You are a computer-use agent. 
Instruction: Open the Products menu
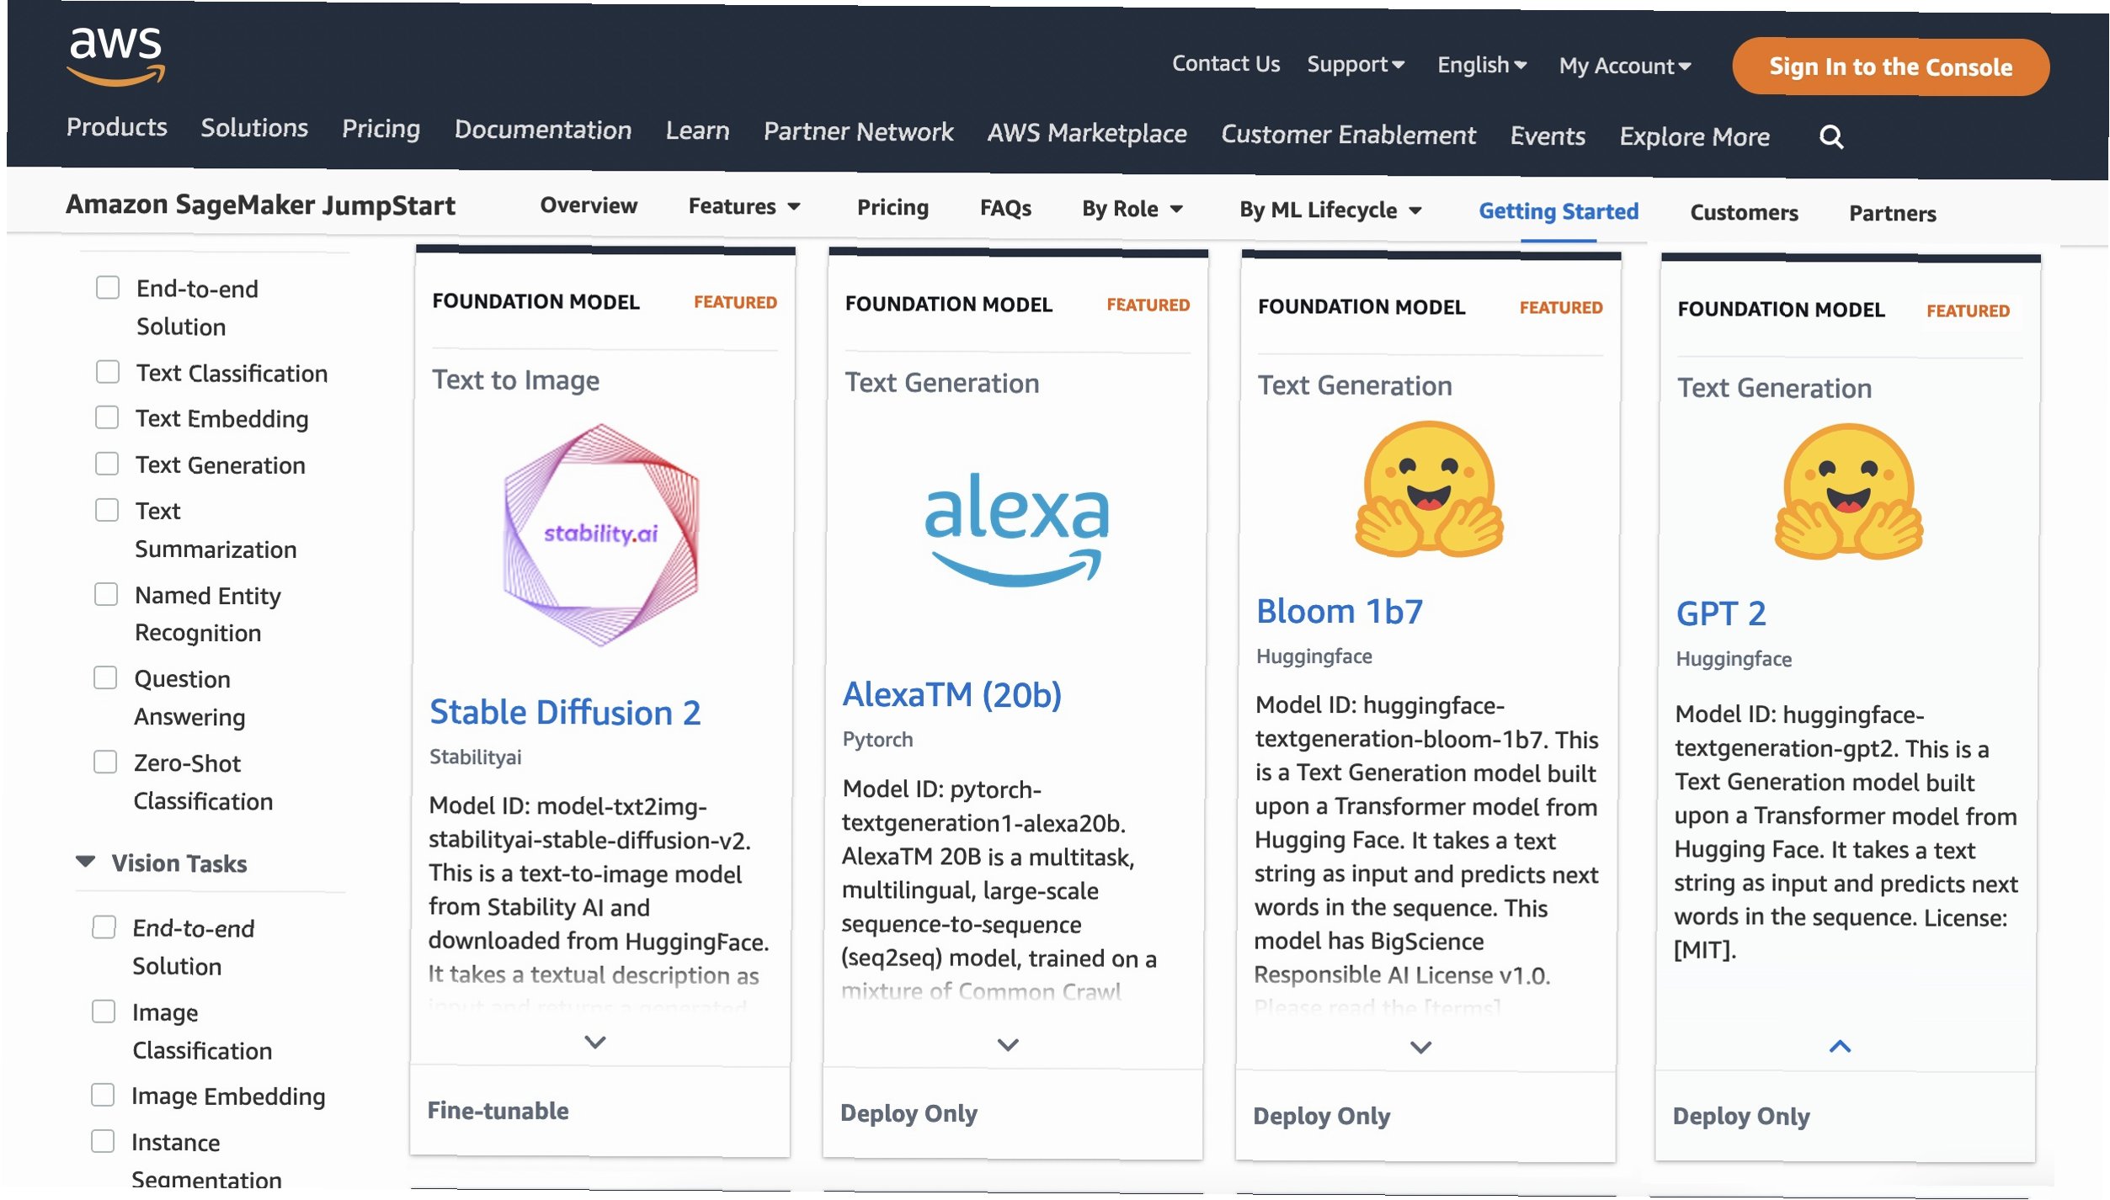tap(116, 127)
